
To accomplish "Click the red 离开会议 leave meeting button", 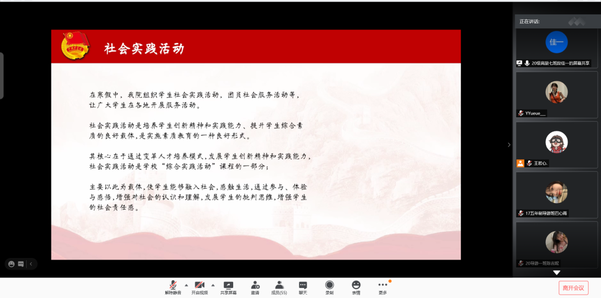I will (573, 288).
